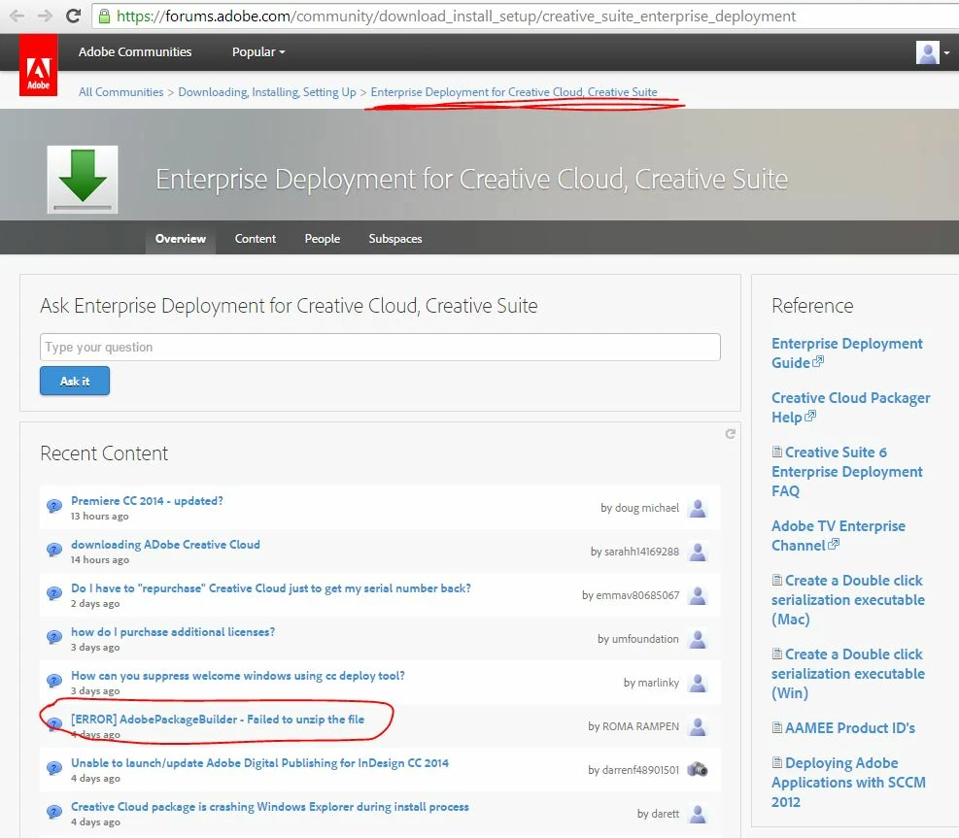Image resolution: width=959 pixels, height=838 pixels.
Task: Open doug michael's avatar
Action: click(x=698, y=508)
